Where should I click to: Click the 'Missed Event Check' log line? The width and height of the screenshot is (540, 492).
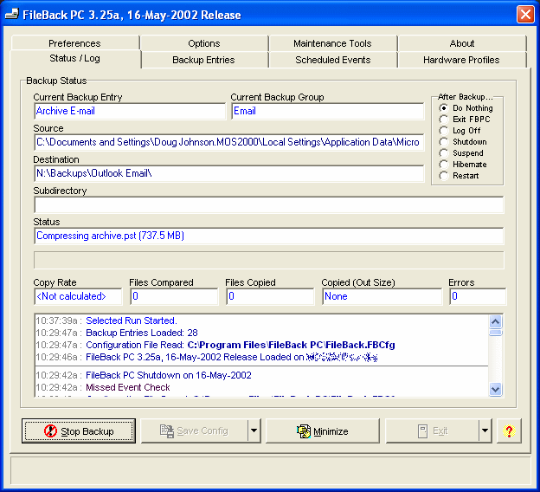128,387
